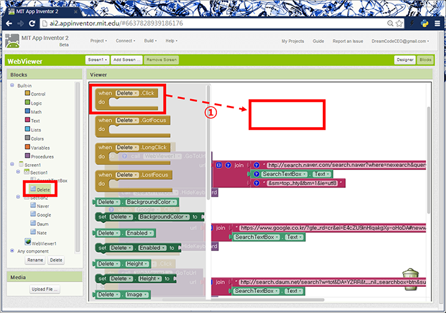Select the Delete button component in tree
Viewport: 446px width, 313px height.
[40, 190]
